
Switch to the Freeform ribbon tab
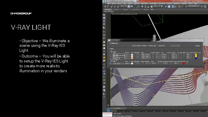click(x=116, y=10)
